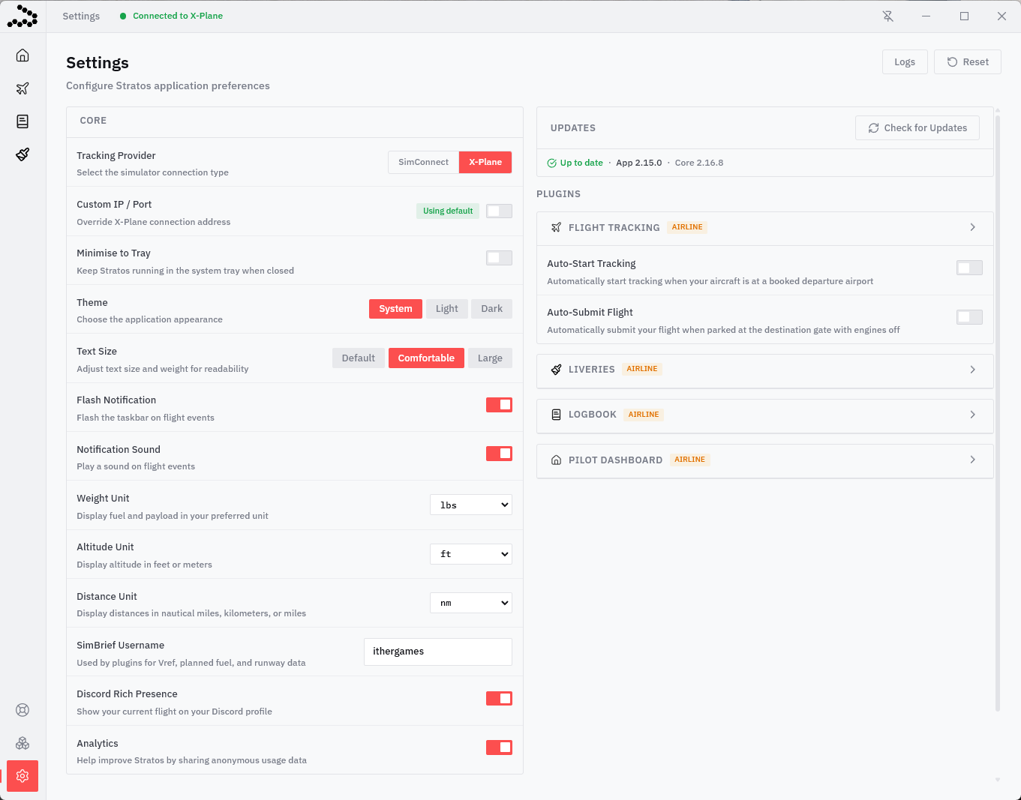Collapse the Flight Tracking chevron
This screenshot has width=1021, height=800.
[x=972, y=227]
